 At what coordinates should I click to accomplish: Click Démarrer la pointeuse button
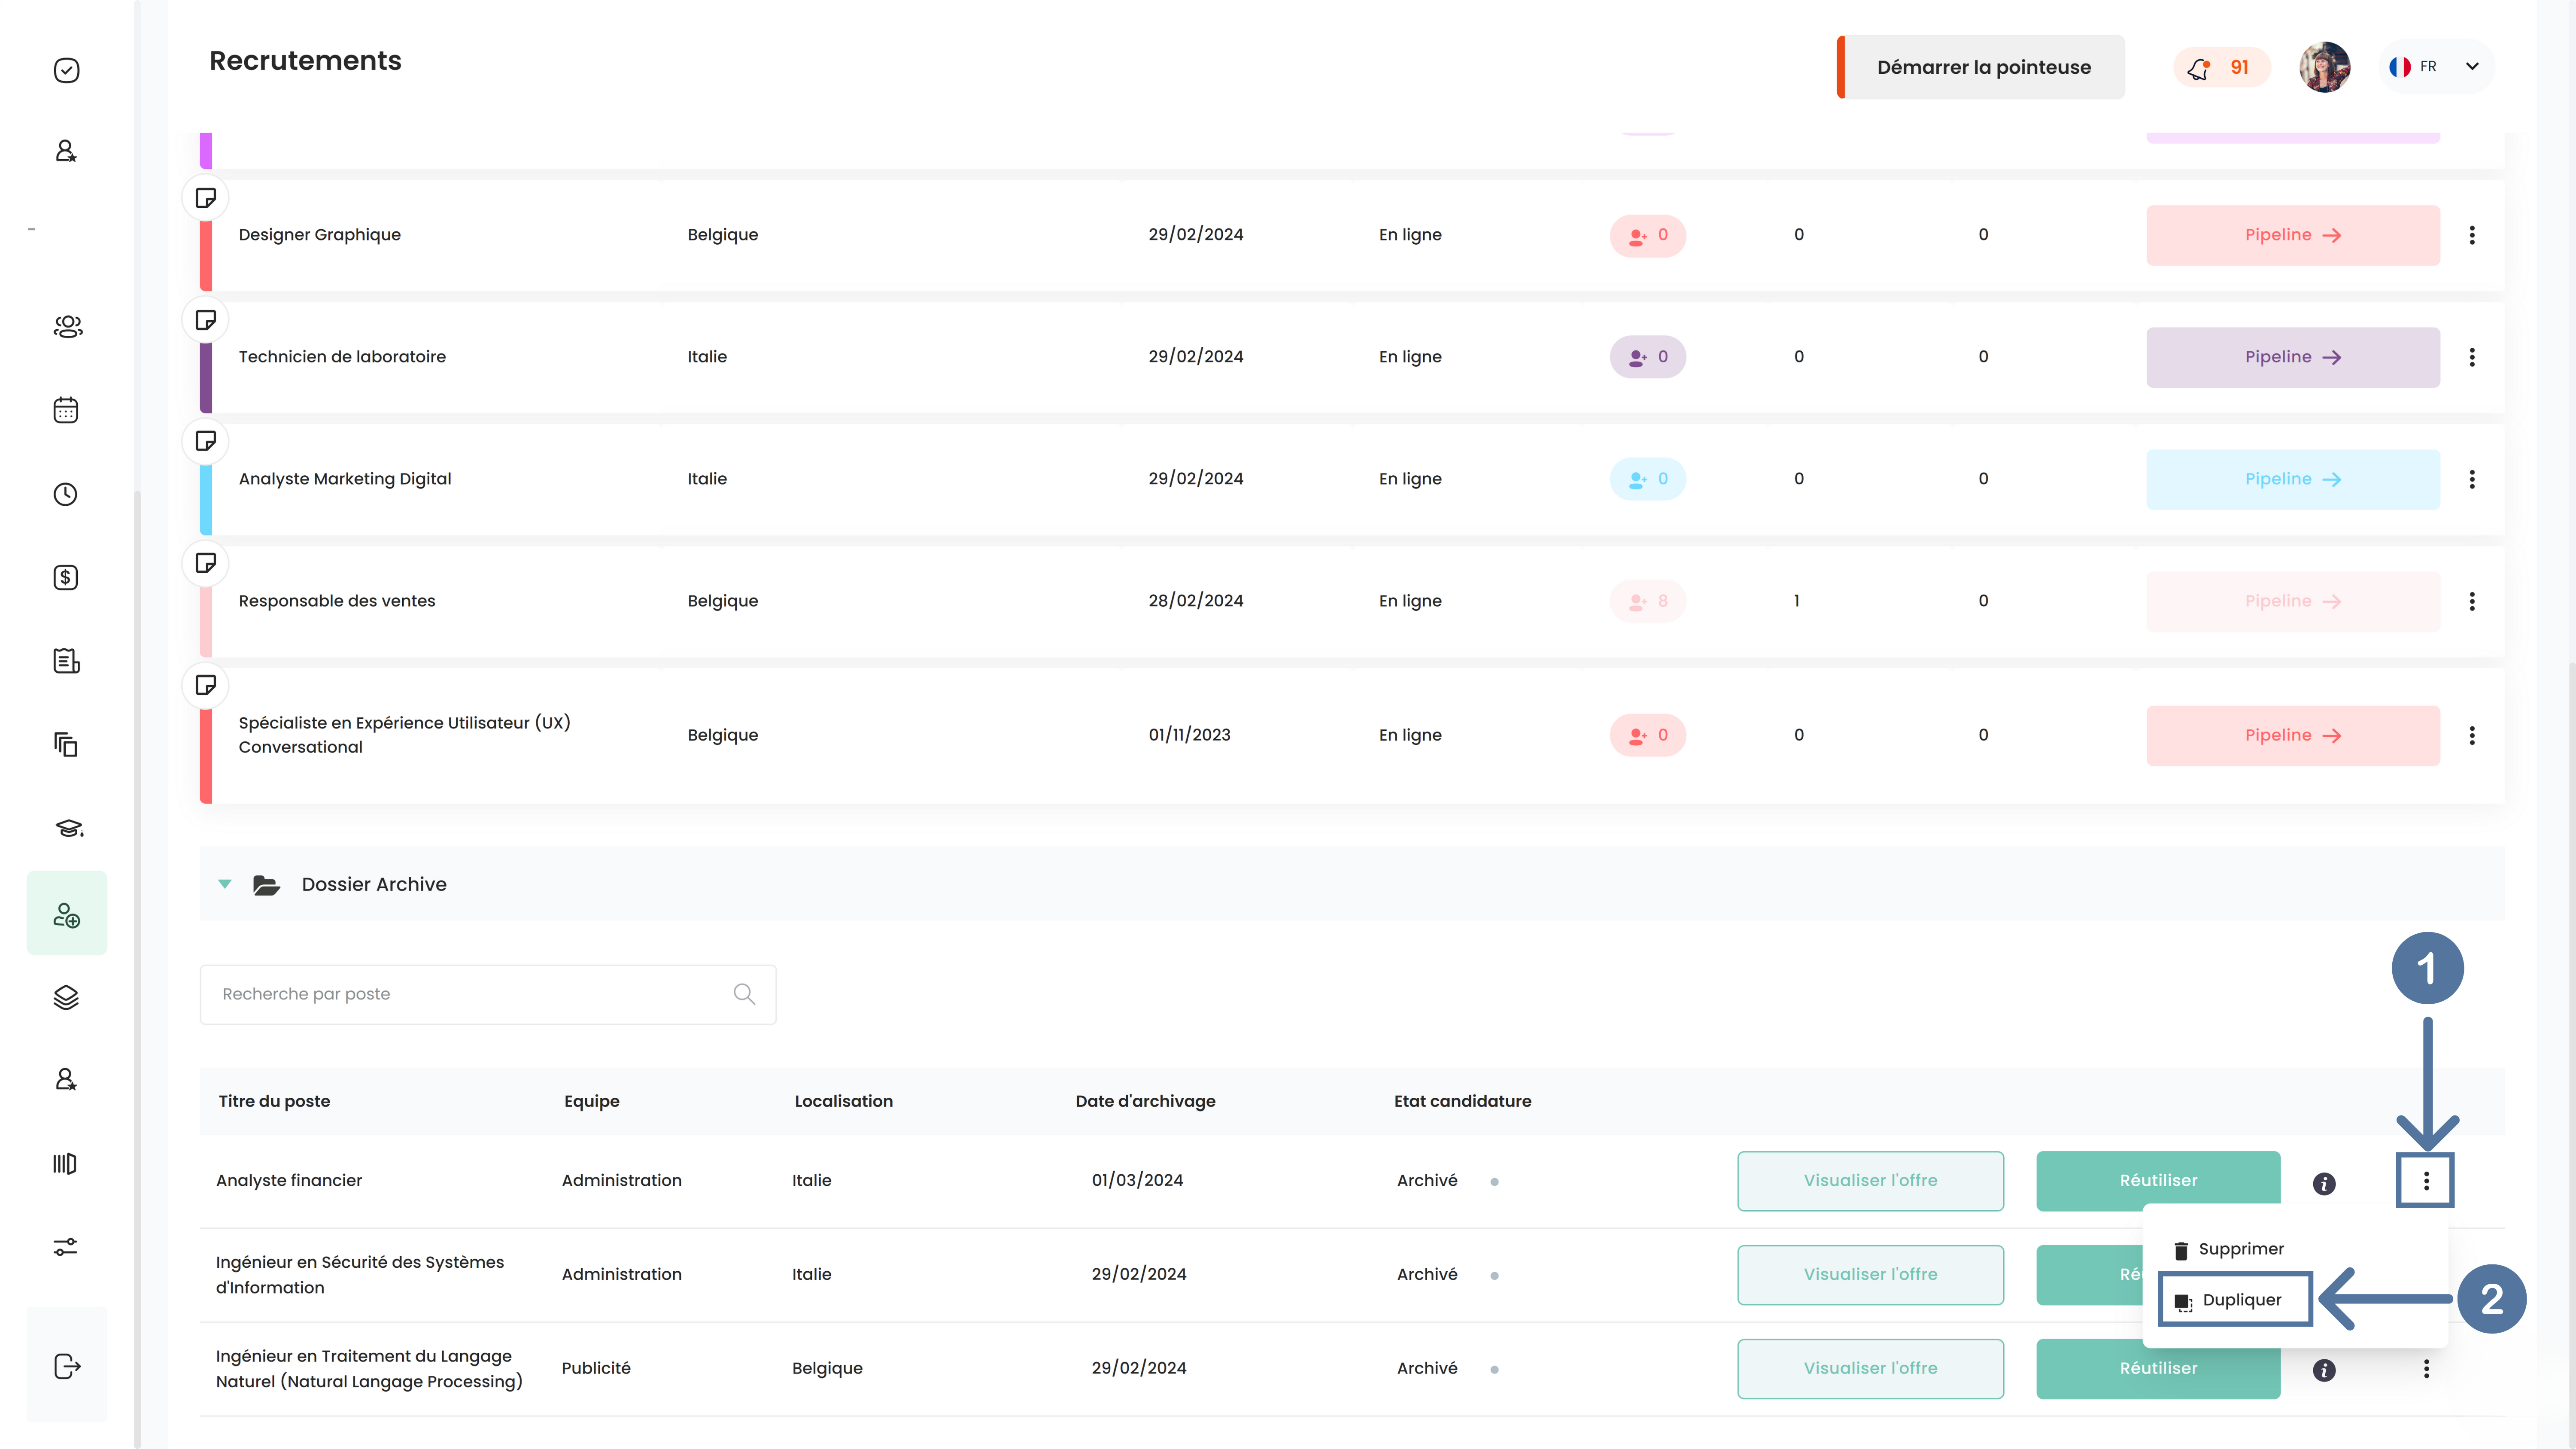1982,67
